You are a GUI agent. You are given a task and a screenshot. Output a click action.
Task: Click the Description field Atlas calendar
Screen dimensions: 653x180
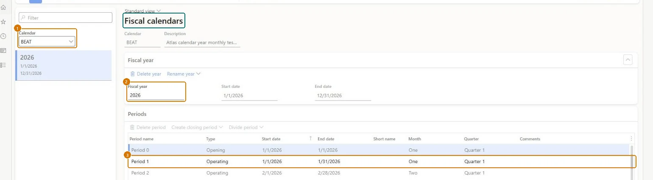(x=202, y=42)
